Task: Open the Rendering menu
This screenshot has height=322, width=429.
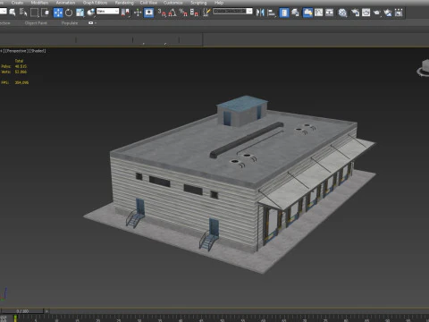Action: tap(124, 3)
